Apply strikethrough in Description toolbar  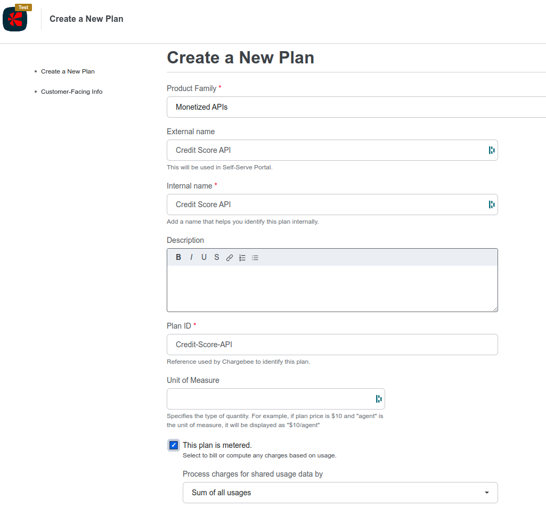coord(217,257)
